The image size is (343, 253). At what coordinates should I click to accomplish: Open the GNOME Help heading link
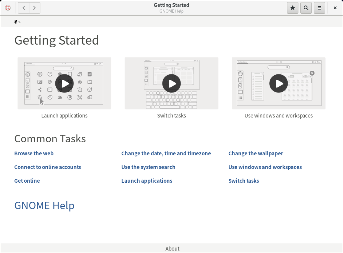(x=44, y=205)
